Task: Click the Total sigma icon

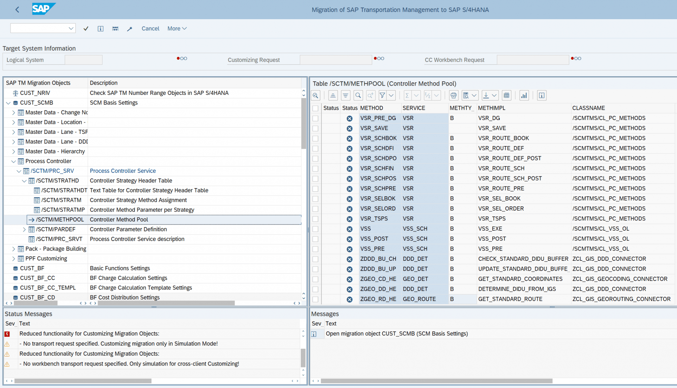Action: (407, 96)
